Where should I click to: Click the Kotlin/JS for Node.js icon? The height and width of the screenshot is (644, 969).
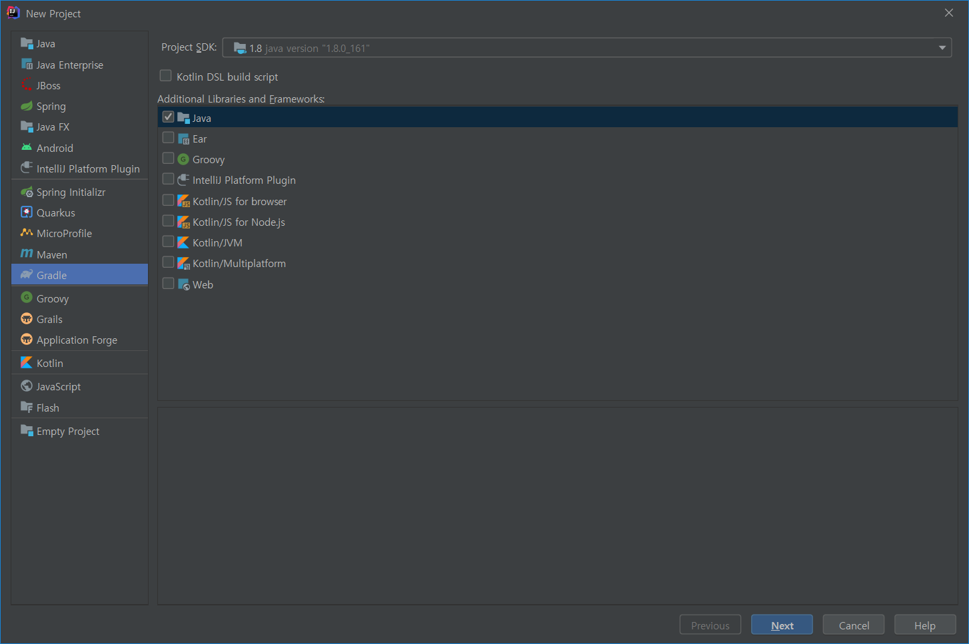click(x=184, y=222)
